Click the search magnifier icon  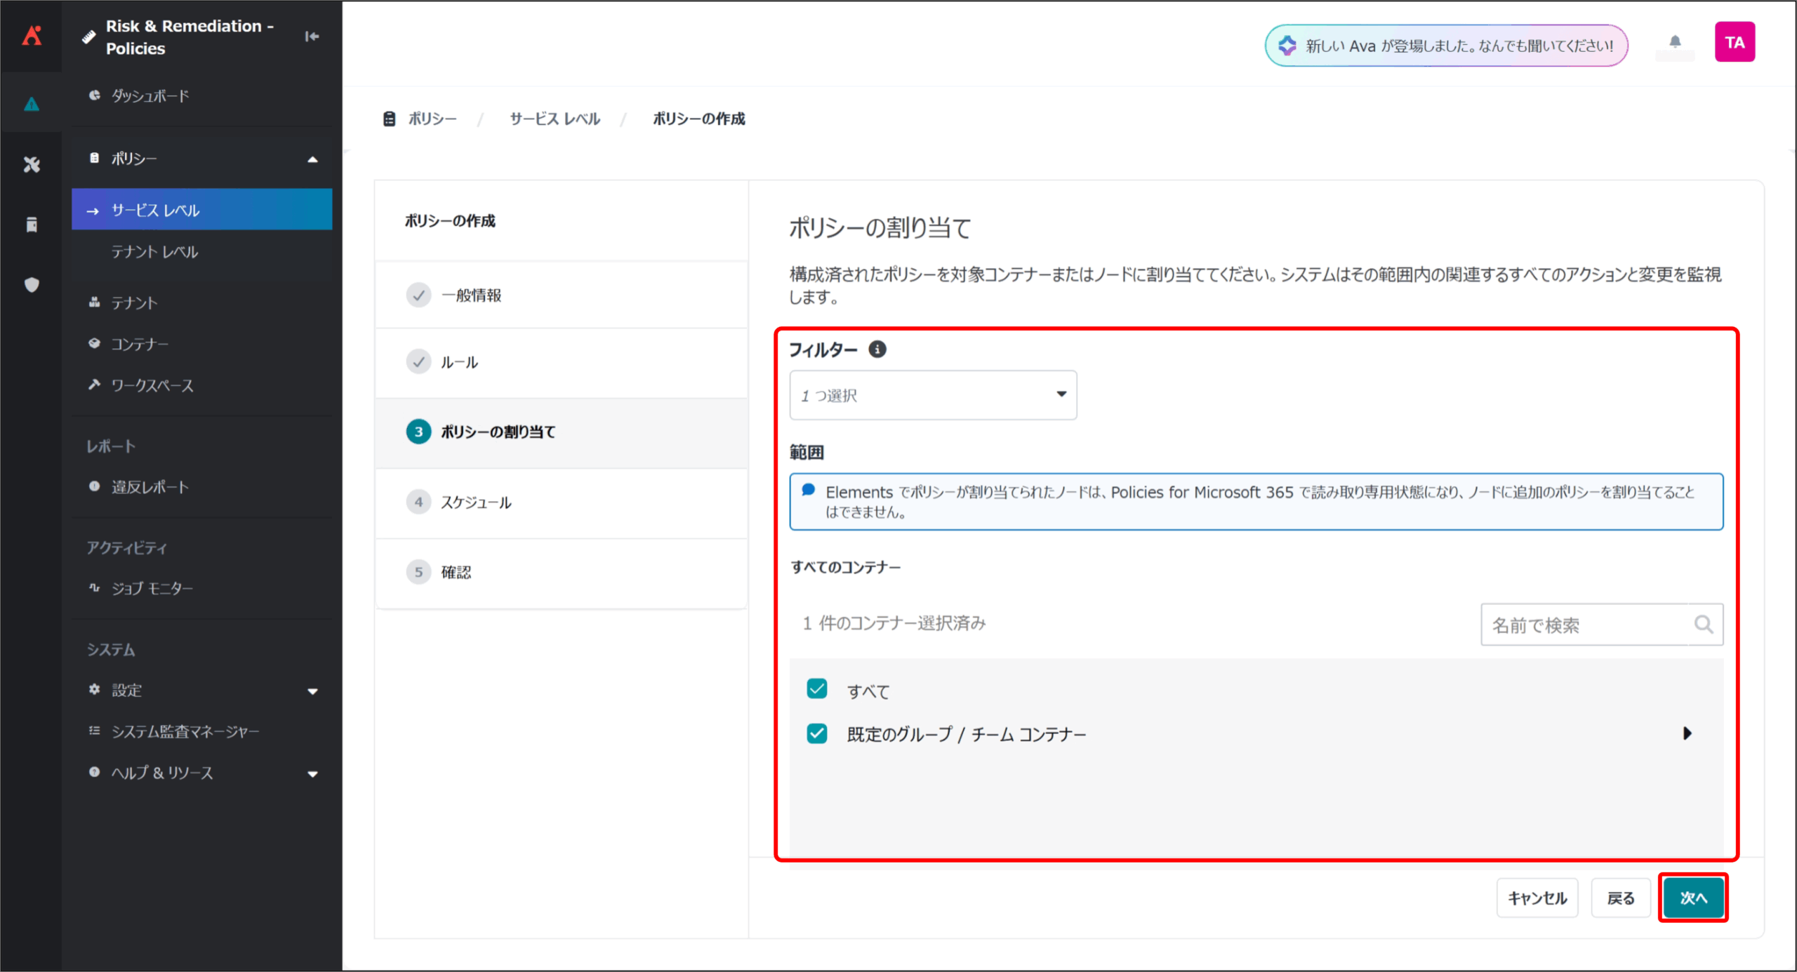(x=1704, y=624)
